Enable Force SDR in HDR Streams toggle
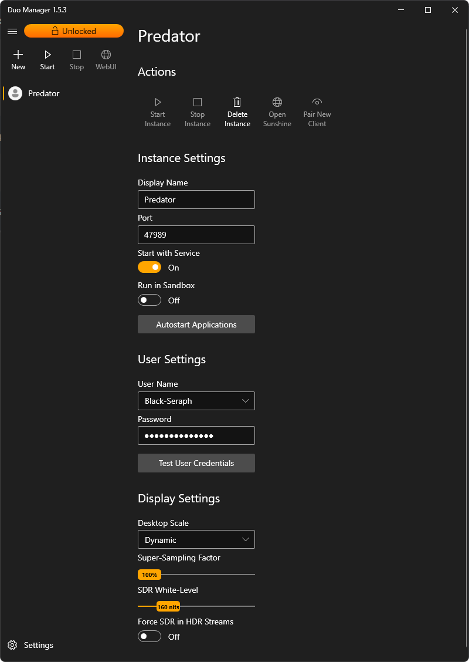 coord(149,636)
